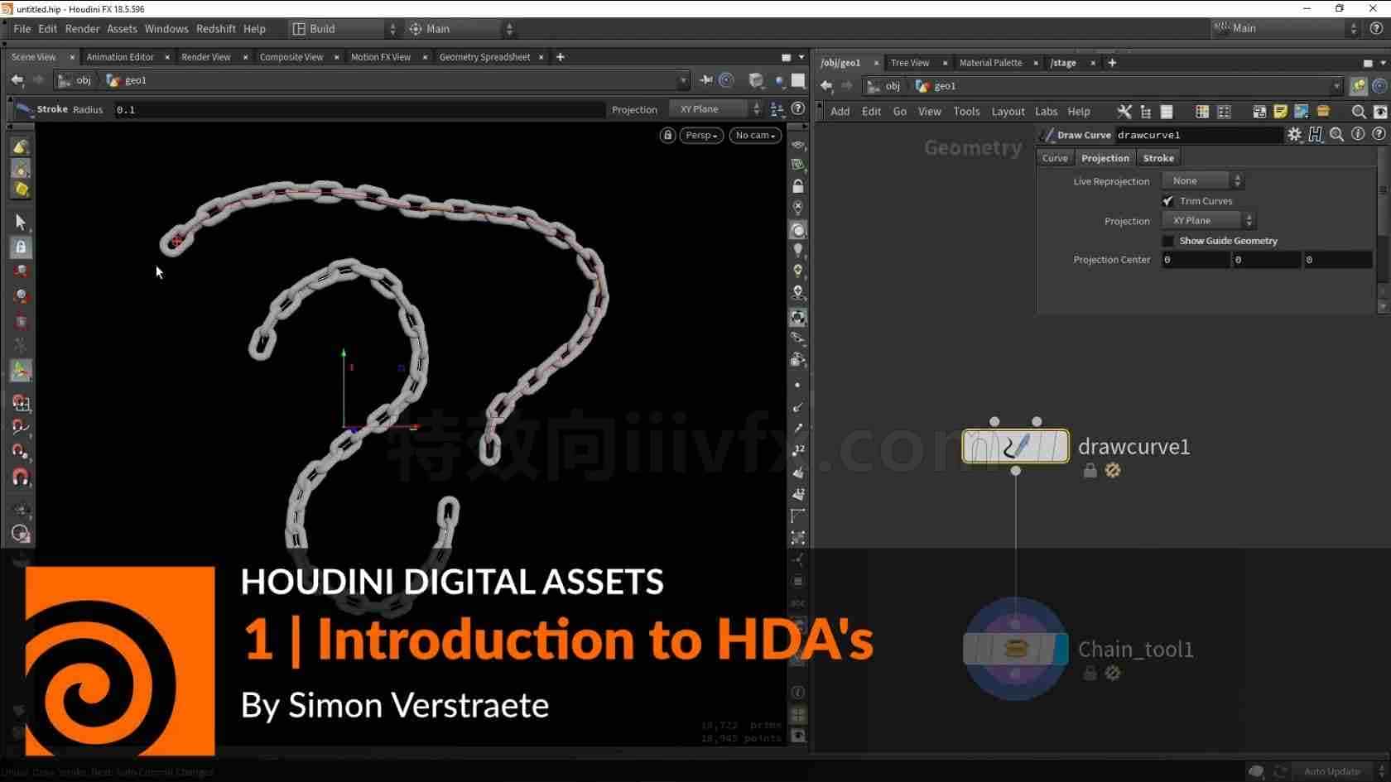
Task: Click the info icon in parameter pane header
Action: [x=1358, y=135]
